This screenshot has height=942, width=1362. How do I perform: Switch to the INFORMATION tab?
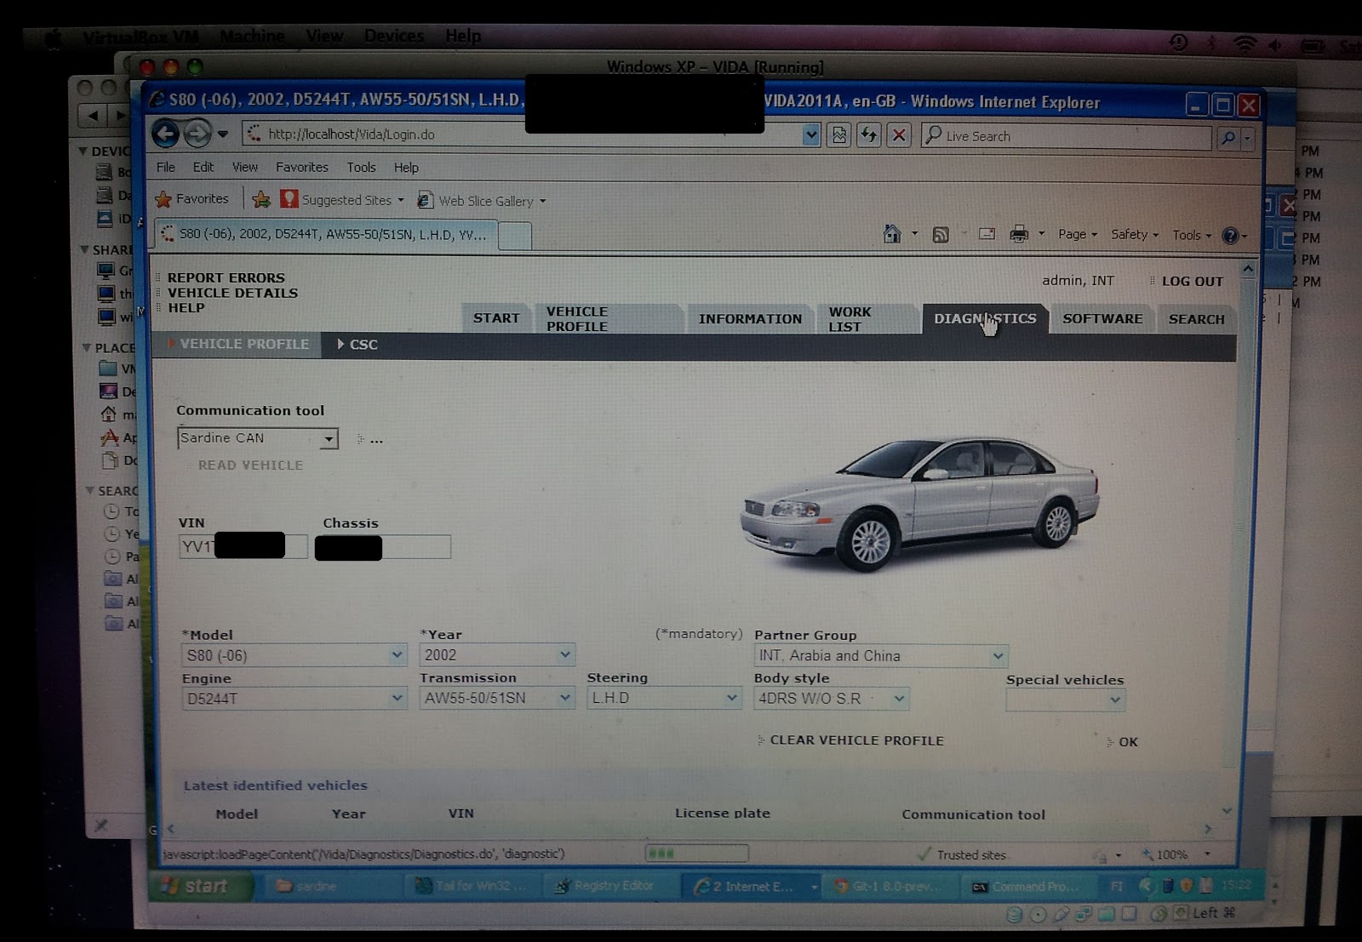click(x=750, y=319)
